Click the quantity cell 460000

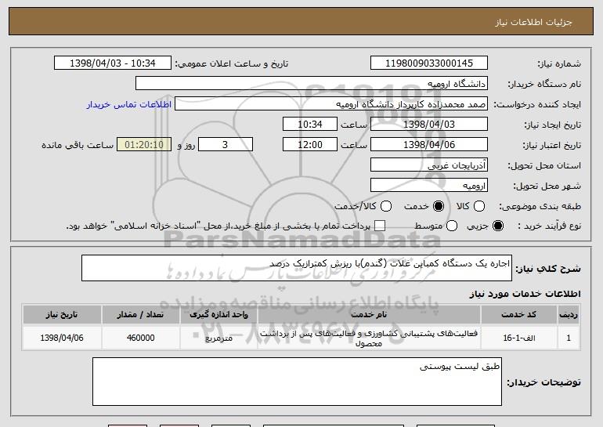(140, 338)
